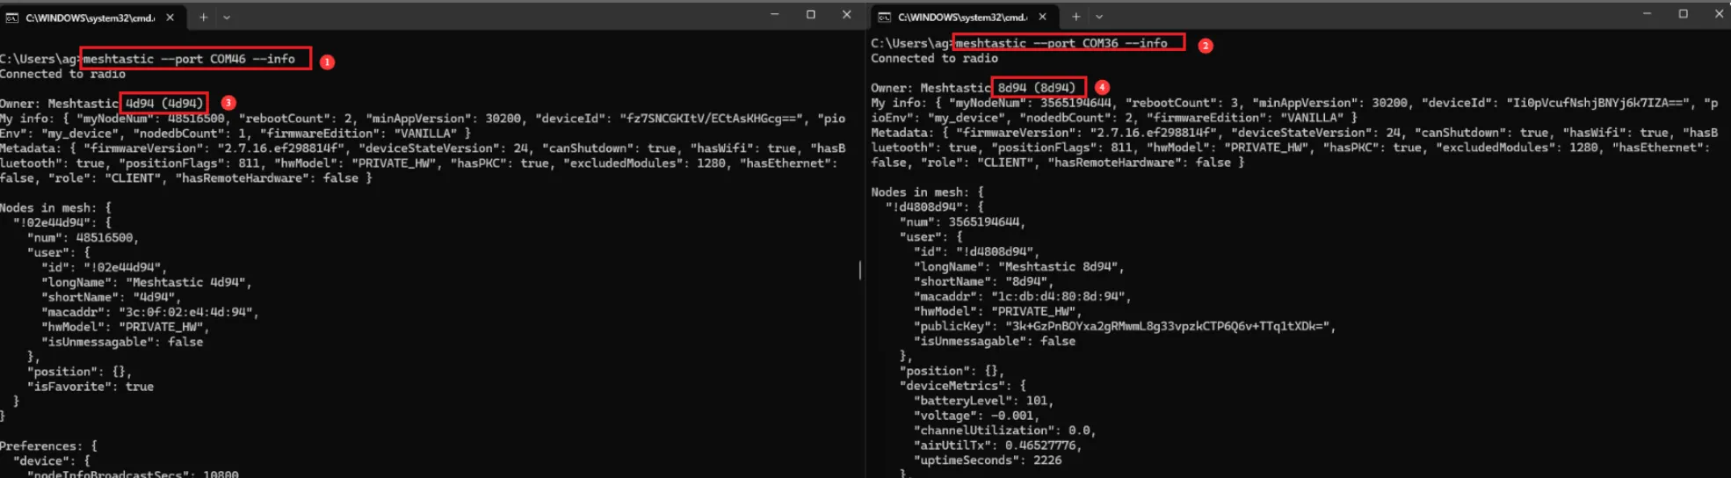Open the tab dropdown chevron in the COM36 terminal
This screenshot has width=1731, height=478.
[x=1098, y=17]
